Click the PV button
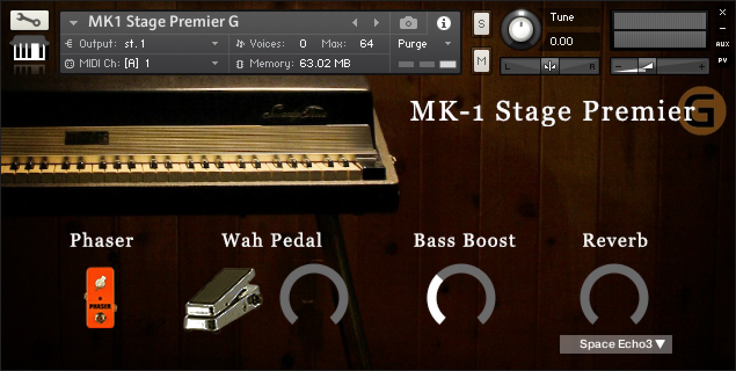 [x=722, y=60]
